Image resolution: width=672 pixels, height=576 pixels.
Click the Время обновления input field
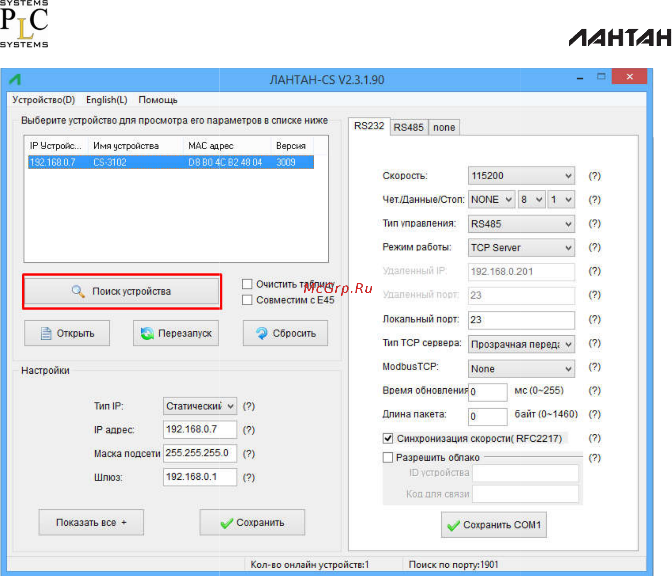pos(488,392)
